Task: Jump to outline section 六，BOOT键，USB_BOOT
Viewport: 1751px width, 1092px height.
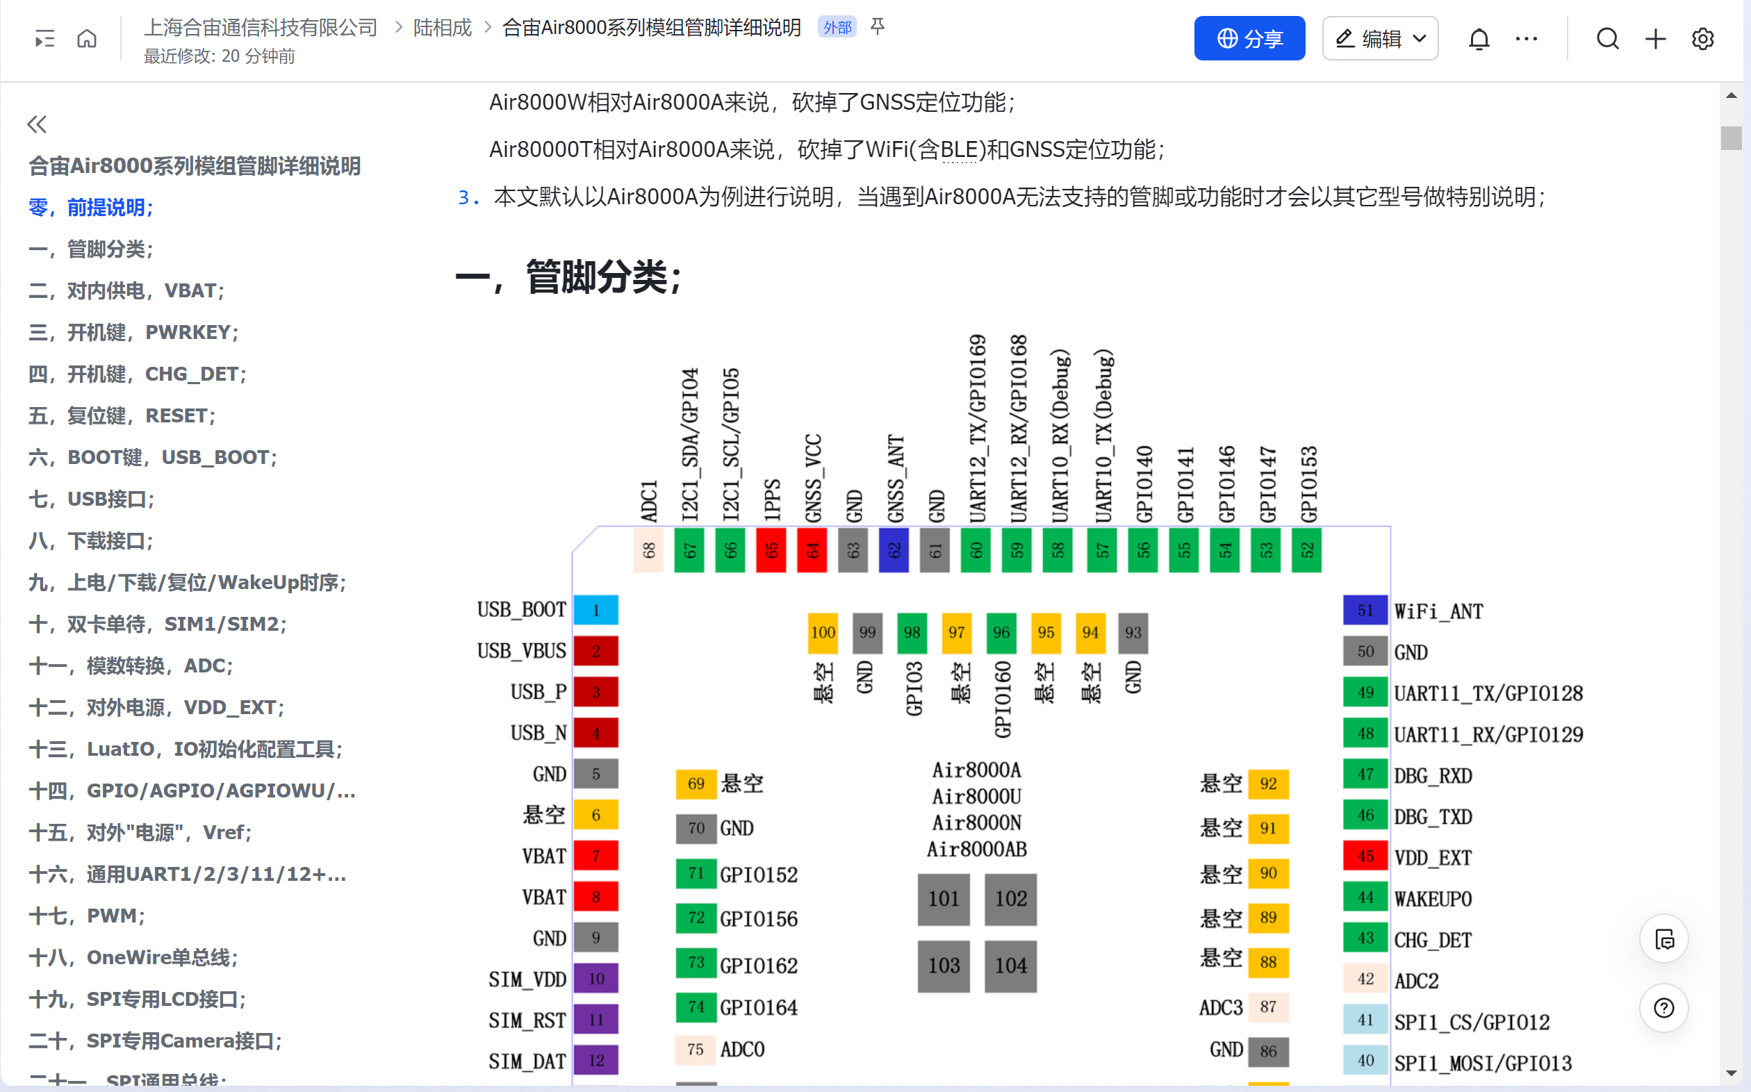Action: coord(153,458)
